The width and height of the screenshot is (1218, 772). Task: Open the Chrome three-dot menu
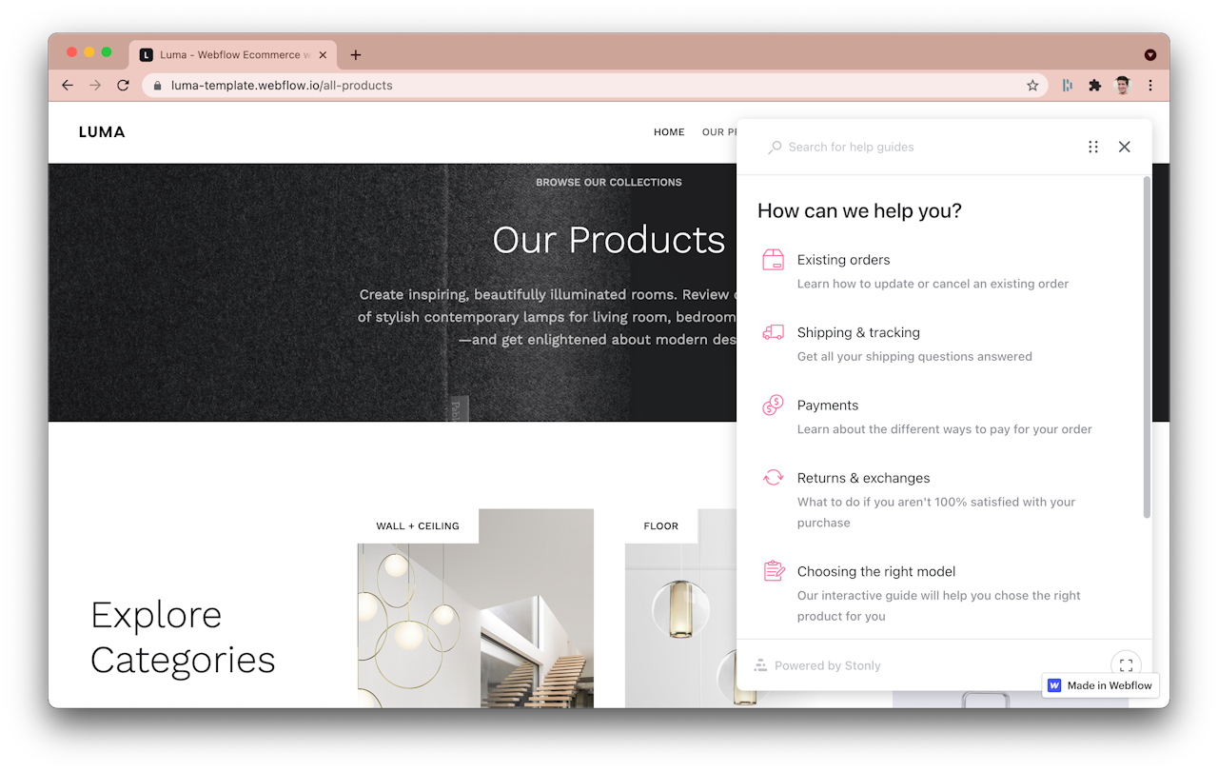(x=1150, y=86)
